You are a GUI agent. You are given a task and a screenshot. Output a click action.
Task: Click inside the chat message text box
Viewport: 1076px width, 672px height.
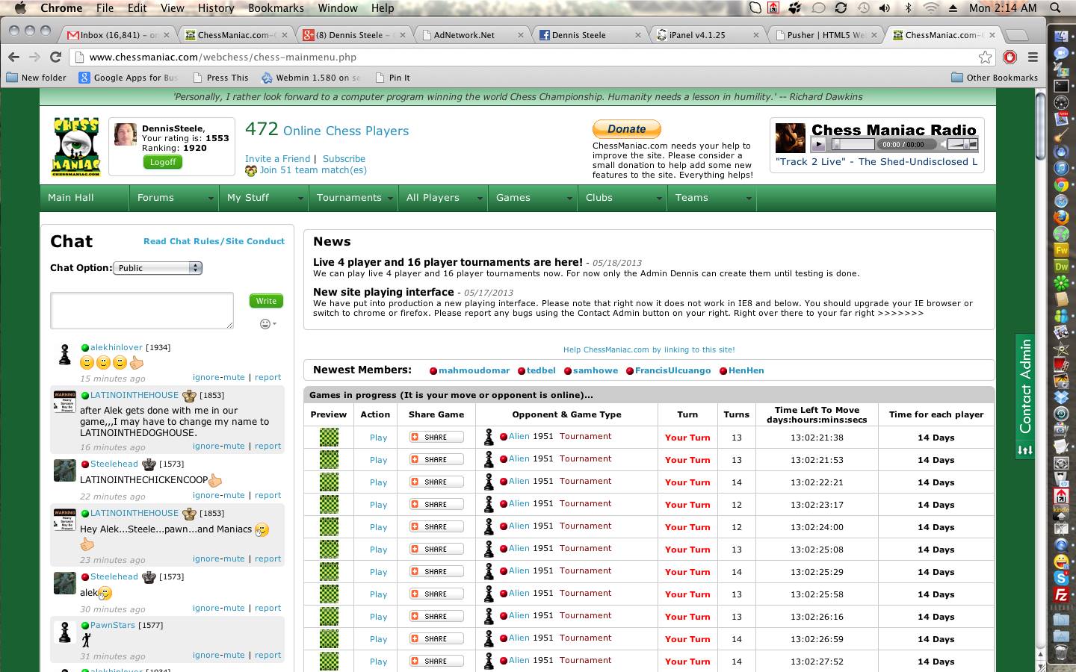coord(142,310)
